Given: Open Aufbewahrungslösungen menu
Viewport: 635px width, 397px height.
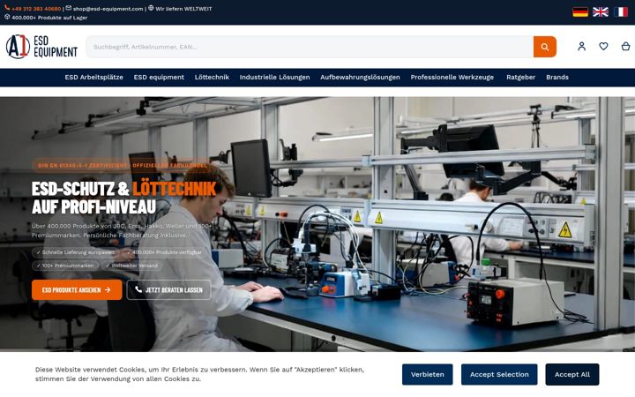Looking at the screenshot, I should tap(360, 77).
